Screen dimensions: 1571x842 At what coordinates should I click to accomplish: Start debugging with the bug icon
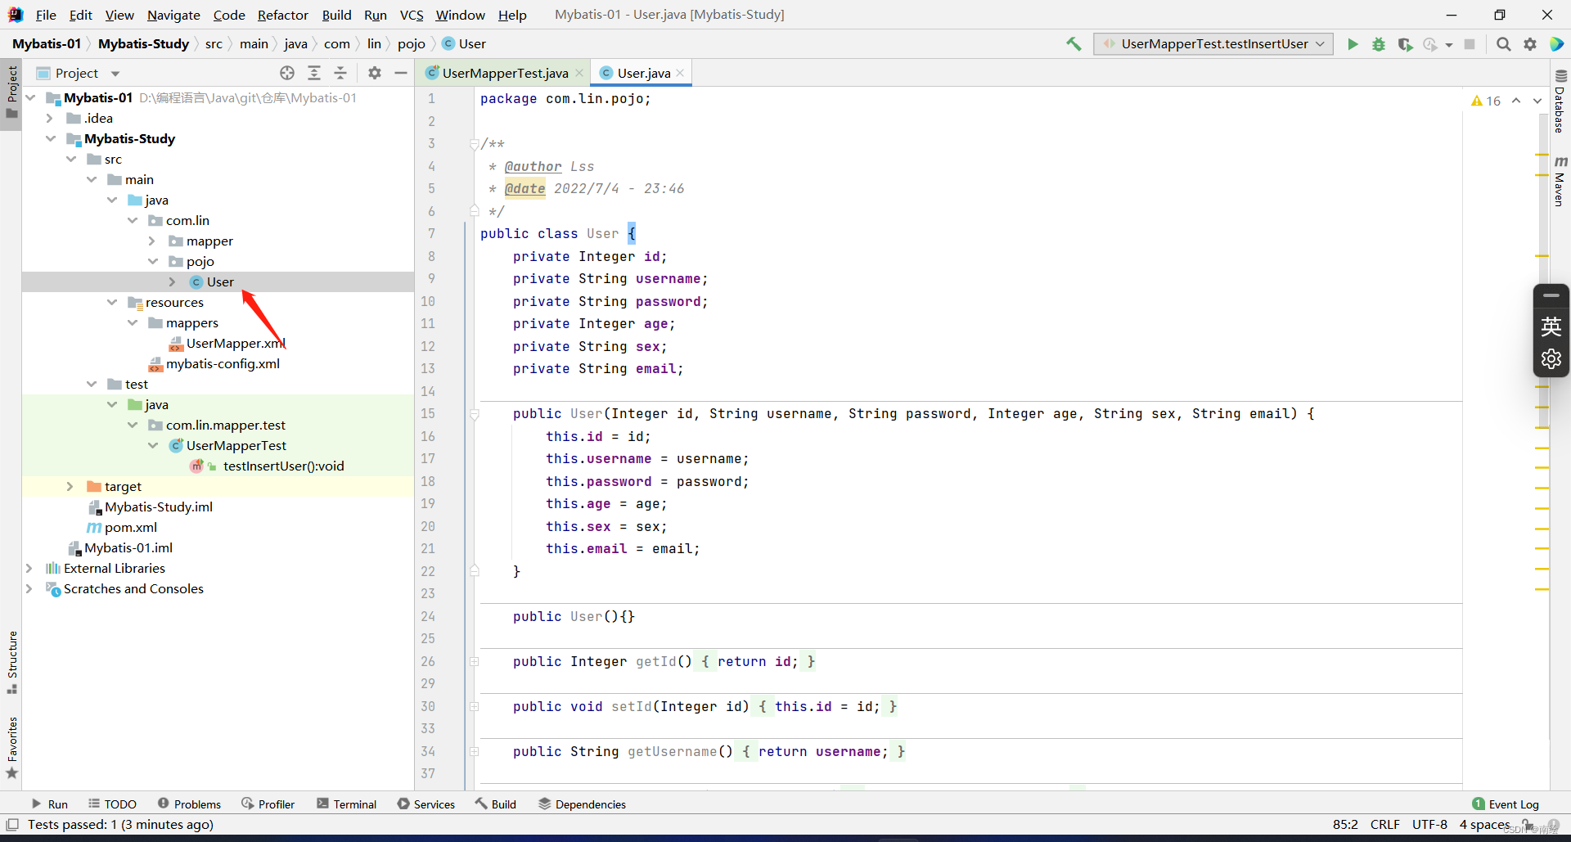tap(1379, 44)
